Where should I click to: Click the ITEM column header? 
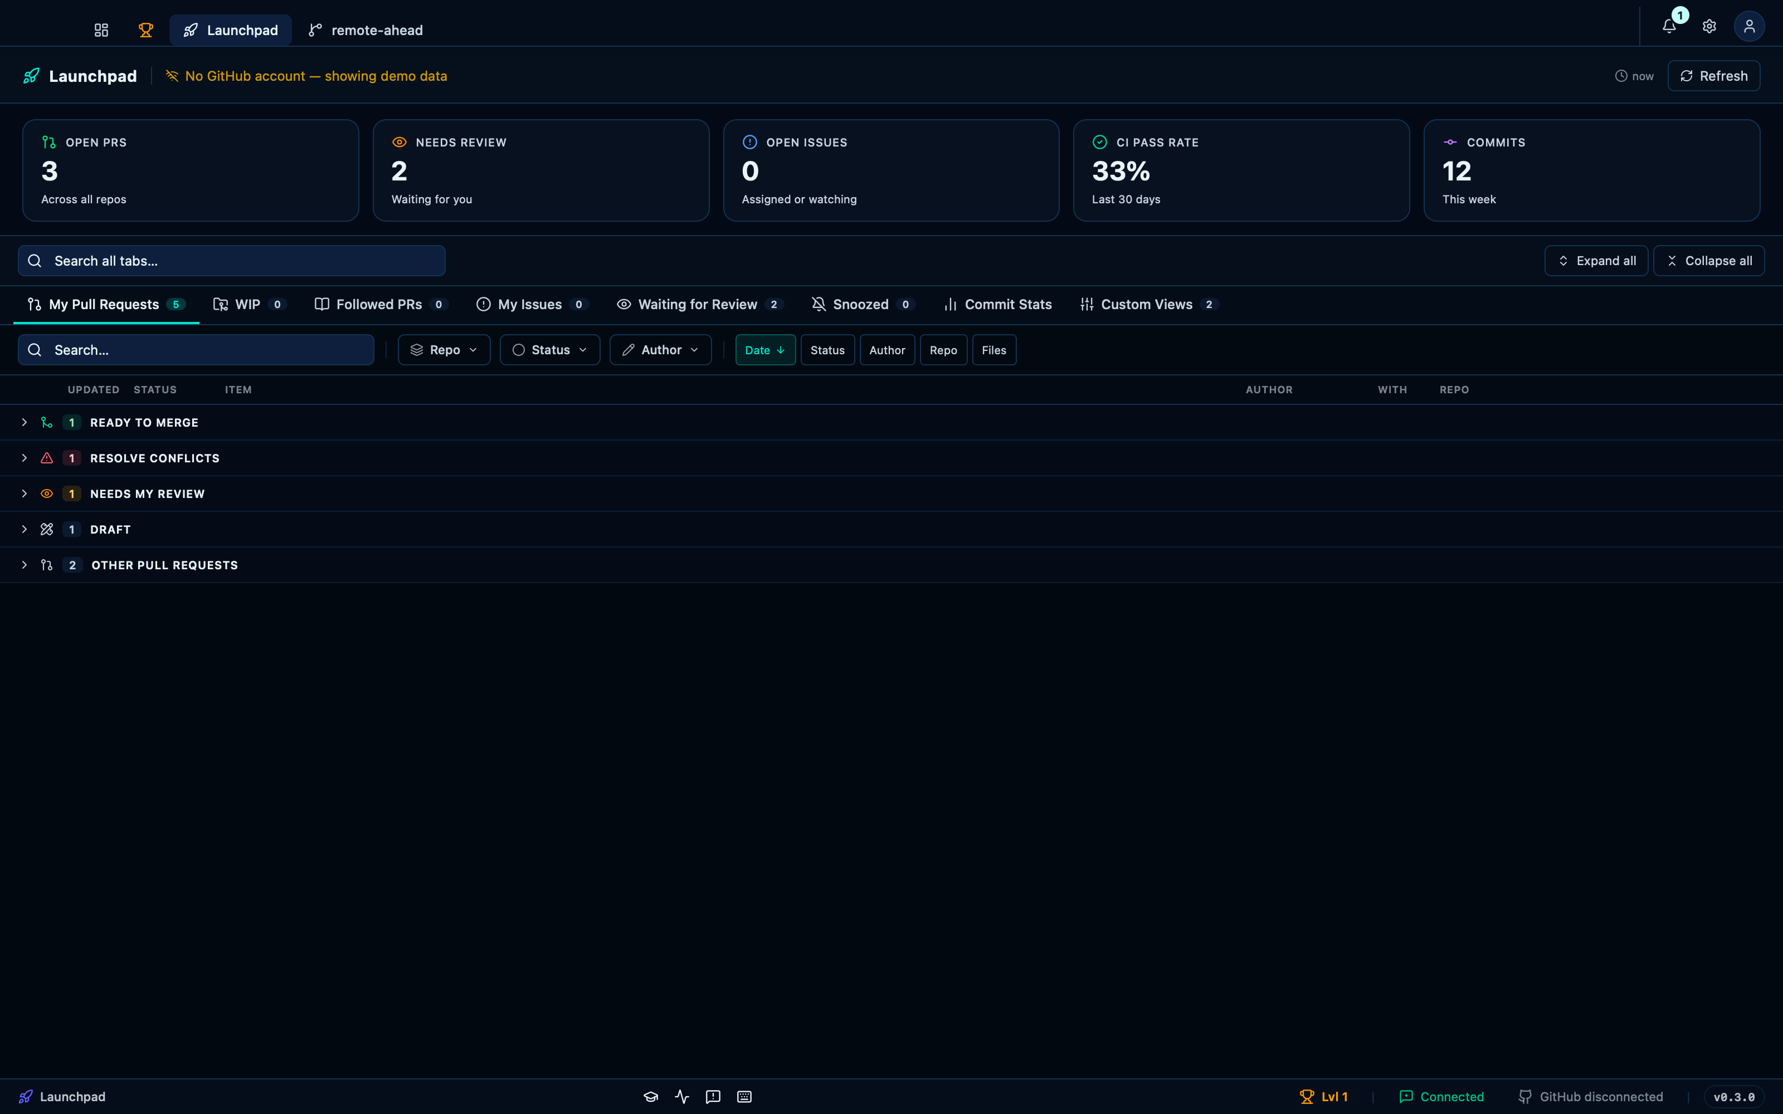coord(238,390)
